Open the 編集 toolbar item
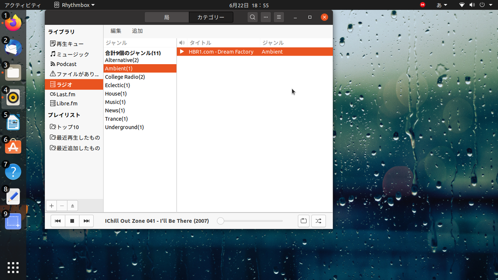The image size is (498, 280). point(116,31)
